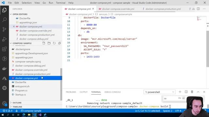209x117 pixels.
Task: Open Edge browser from taskbar
Action: pyautogui.click(x=24, y=115)
